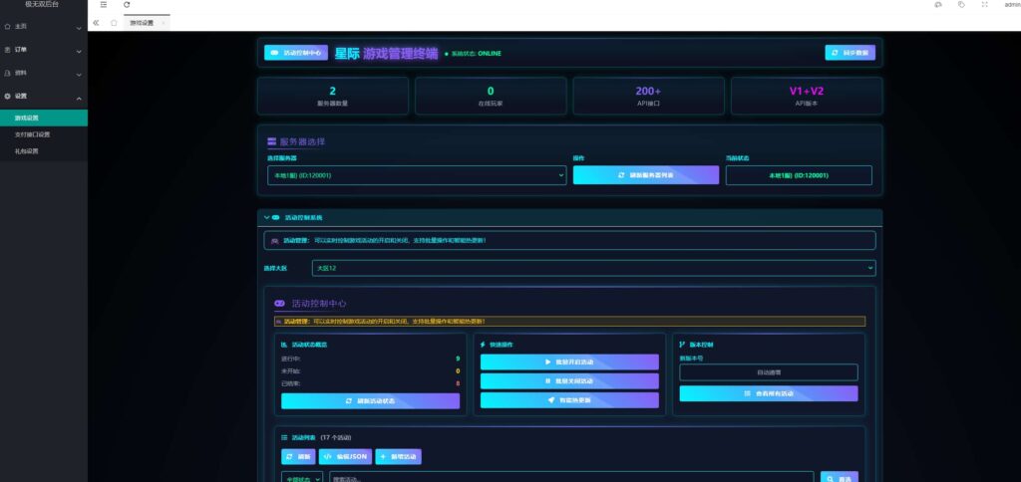Click the 同步数据 button
Image resolution: width=1021 pixels, height=482 pixels.
pos(851,53)
